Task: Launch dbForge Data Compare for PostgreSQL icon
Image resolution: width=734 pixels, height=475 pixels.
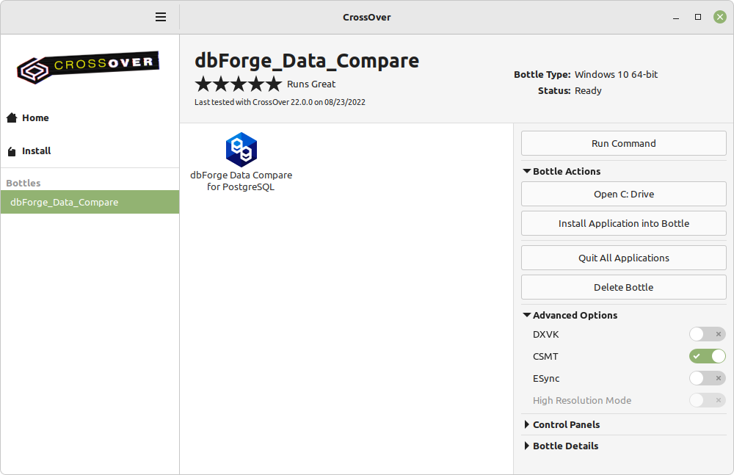Action: (x=241, y=162)
